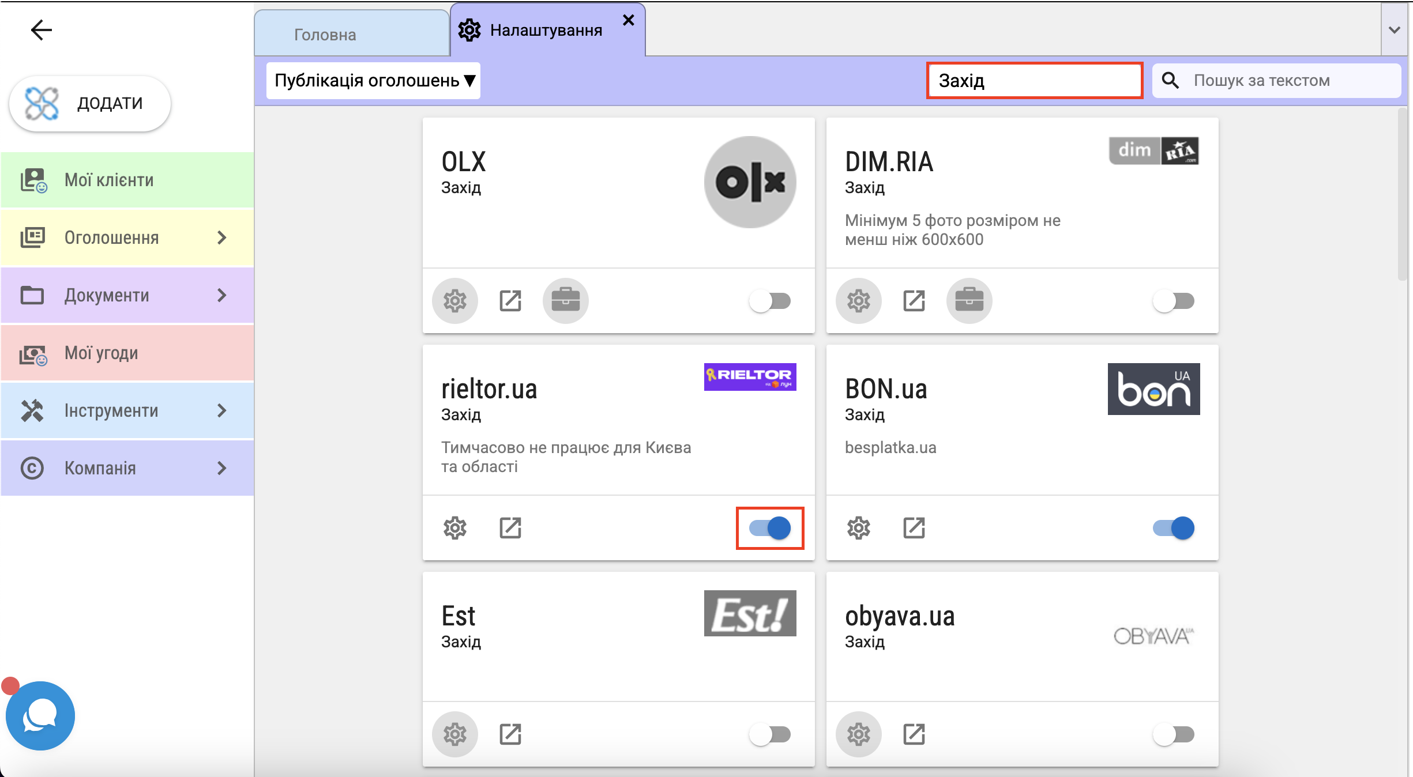Enable the OLX publication toggle

pos(770,301)
